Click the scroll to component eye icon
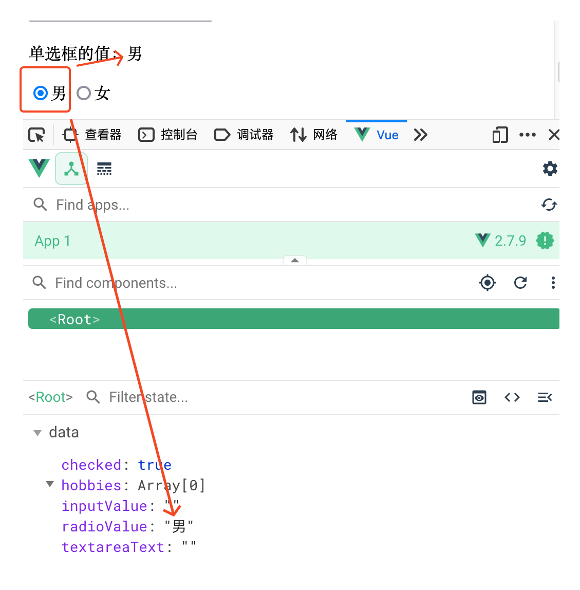This screenshot has width=580, height=590. (x=479, y=397)
